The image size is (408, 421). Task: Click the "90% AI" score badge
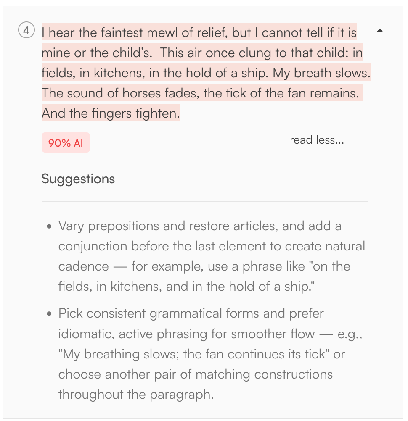[x=66, y=143]
